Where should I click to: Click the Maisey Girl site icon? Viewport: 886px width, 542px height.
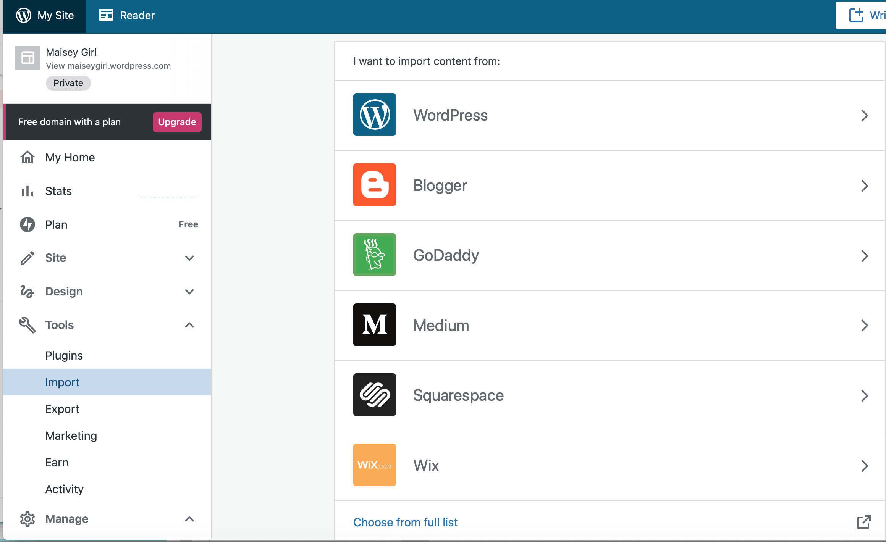pyautogui.click(x=27, y=58)
